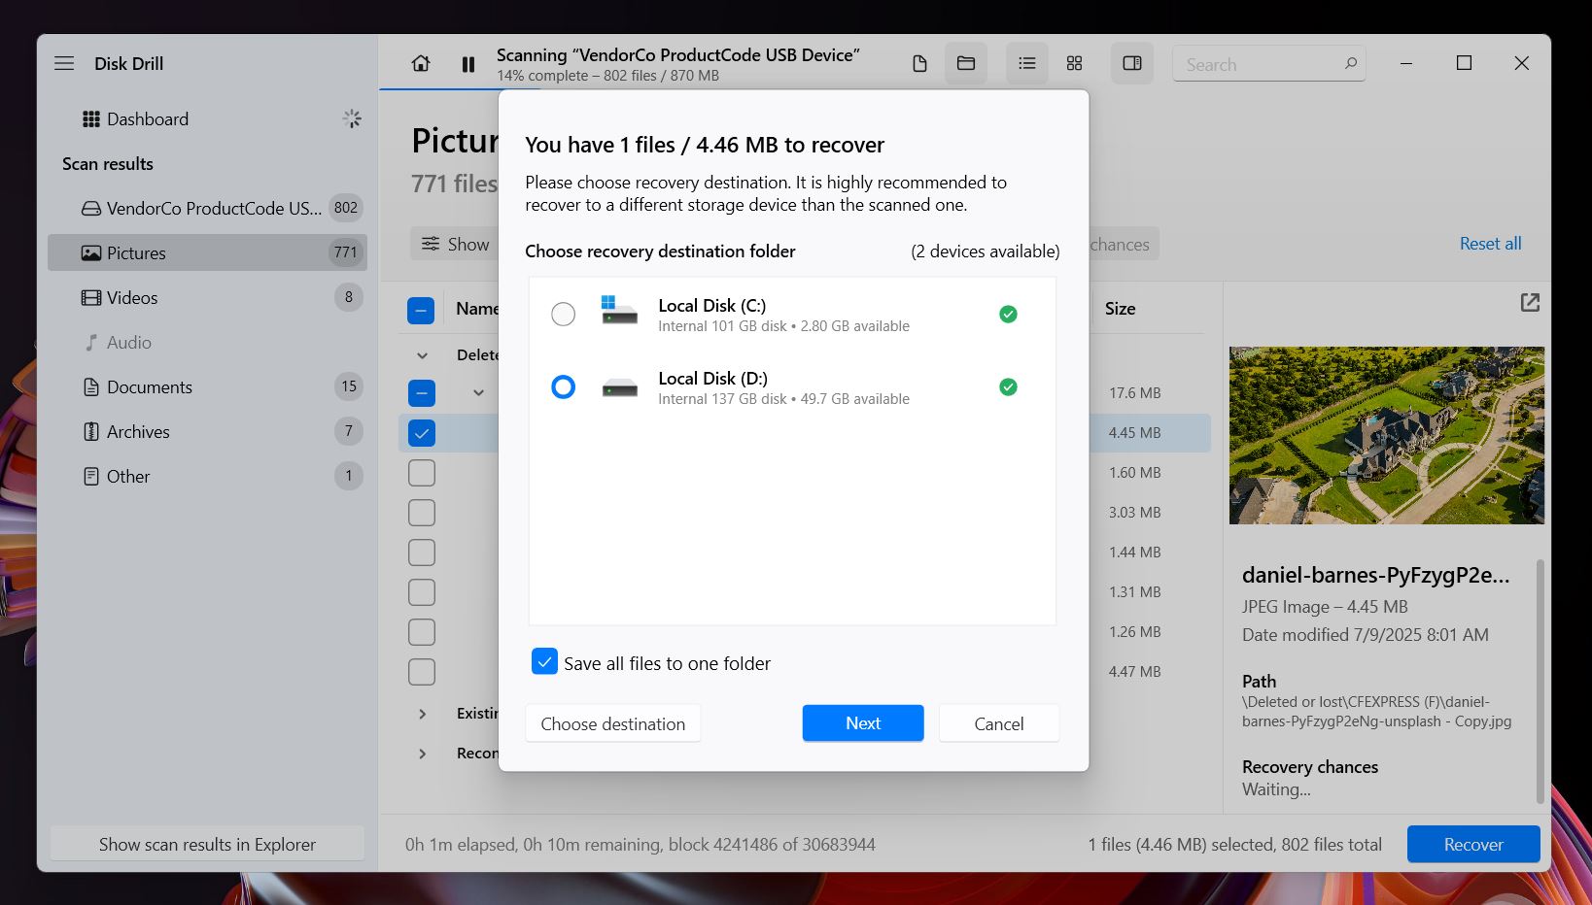Open the Documents category
Image resolution: width=1592 pixels, height=905 pixels.
click(x=207, y=386)
